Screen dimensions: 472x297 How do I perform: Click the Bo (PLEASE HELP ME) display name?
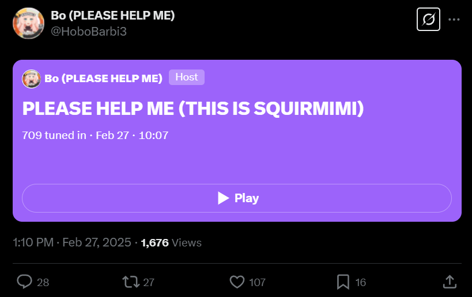[x=112, y=16]
